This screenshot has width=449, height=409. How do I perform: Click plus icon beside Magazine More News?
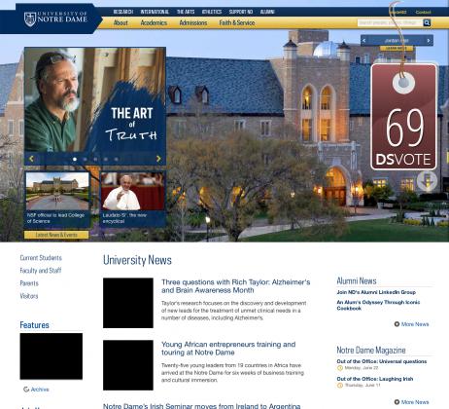(397, 402)
